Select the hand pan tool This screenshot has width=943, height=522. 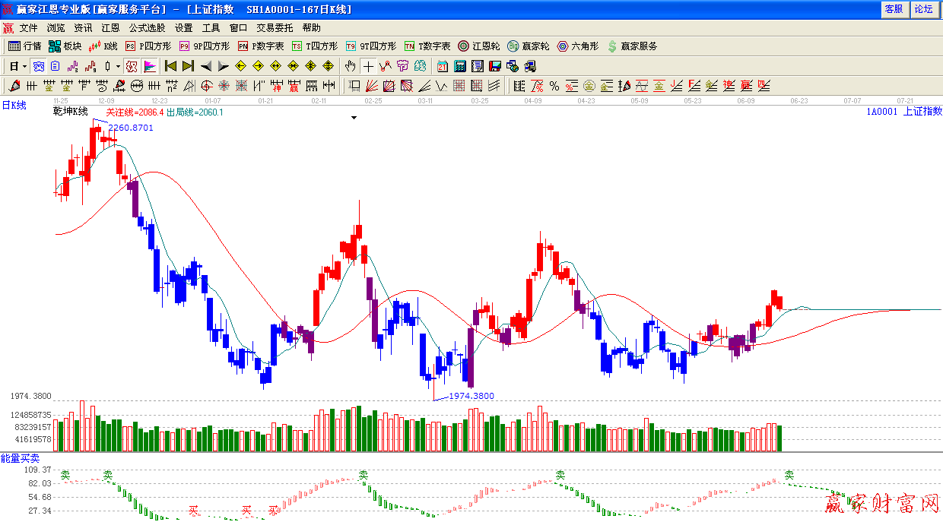pos(350,66)
